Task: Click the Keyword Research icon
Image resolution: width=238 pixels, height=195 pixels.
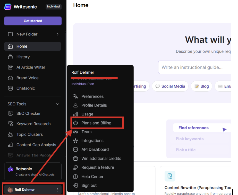Action: pos(10,124)
